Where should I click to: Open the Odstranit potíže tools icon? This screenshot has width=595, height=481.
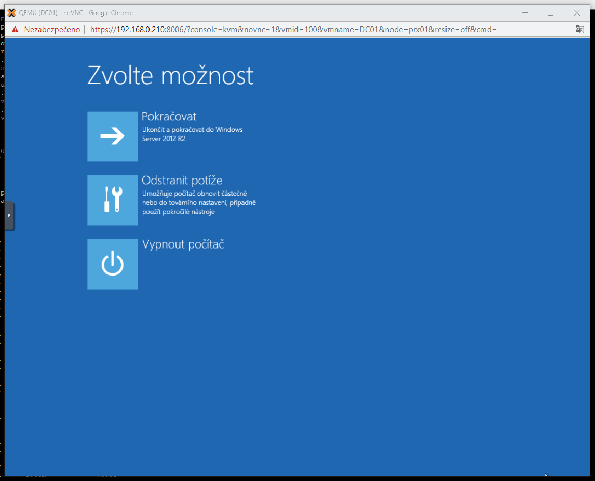pos(112,200)
